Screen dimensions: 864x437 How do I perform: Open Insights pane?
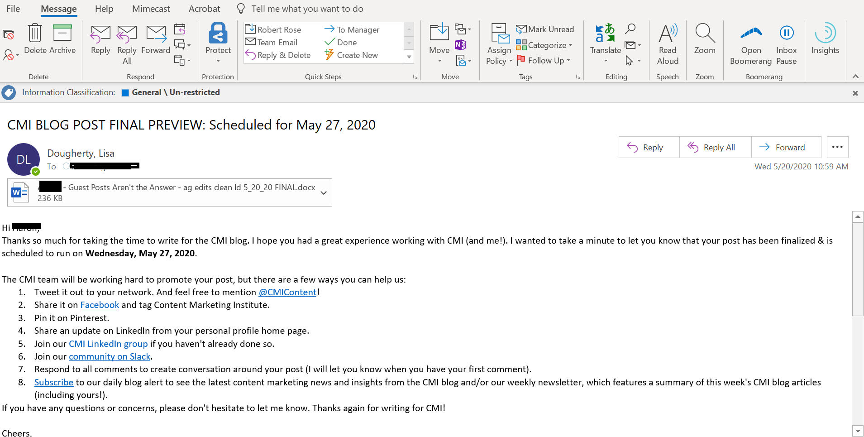tap(825, 39)
